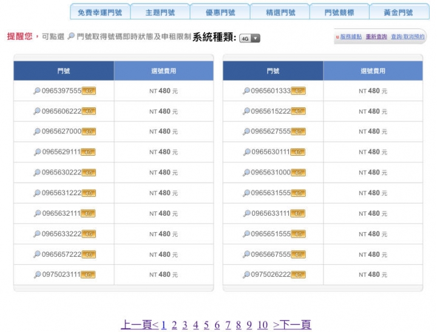437x332 pixels.
Task: Switch to the 優惠門號 tab
Action: (220, 12)
